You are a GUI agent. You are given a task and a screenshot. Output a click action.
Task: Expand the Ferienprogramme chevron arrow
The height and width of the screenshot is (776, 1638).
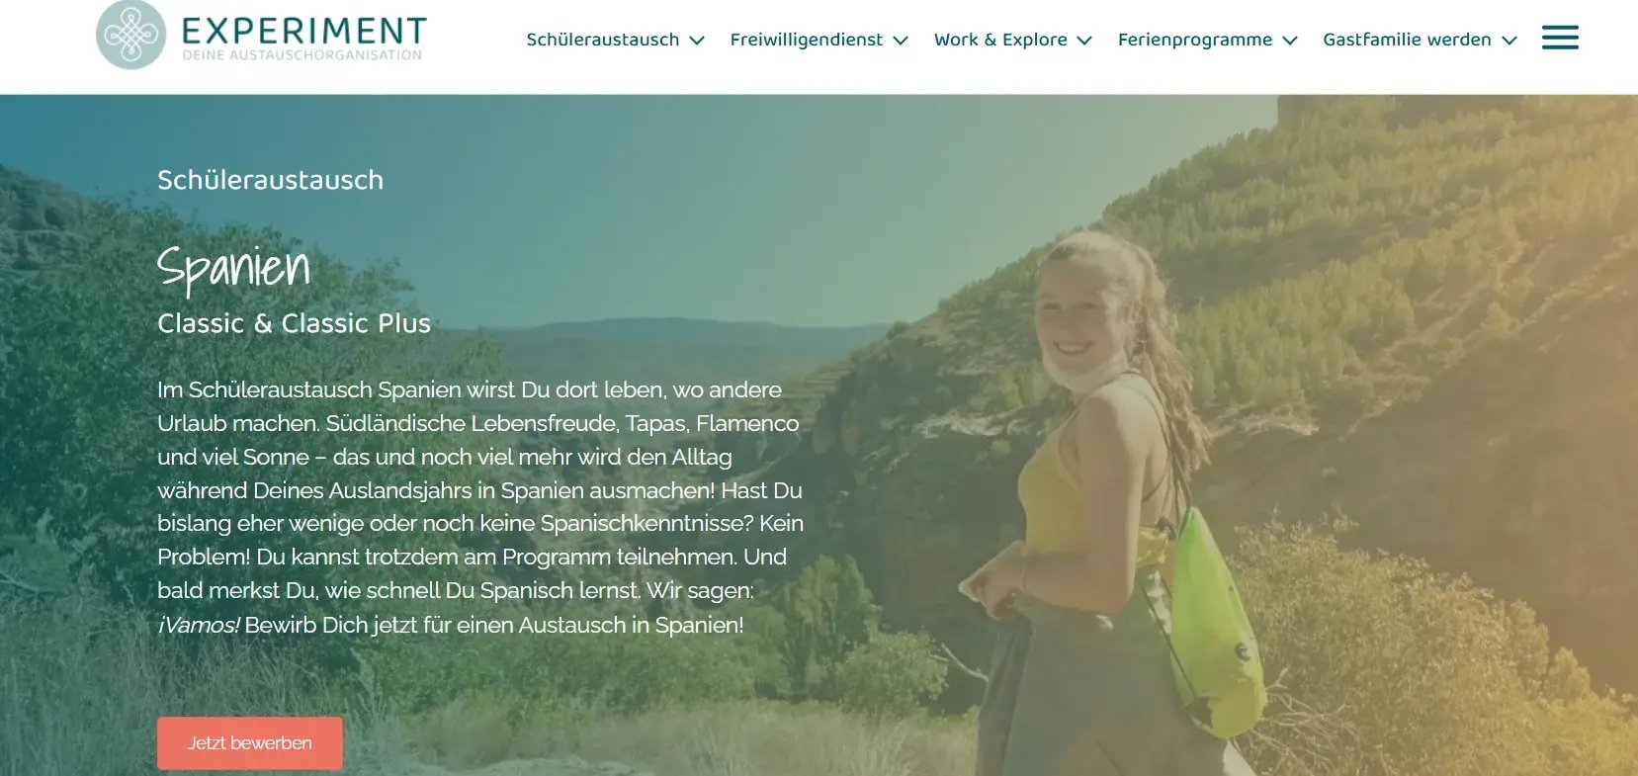[1290, 41]
